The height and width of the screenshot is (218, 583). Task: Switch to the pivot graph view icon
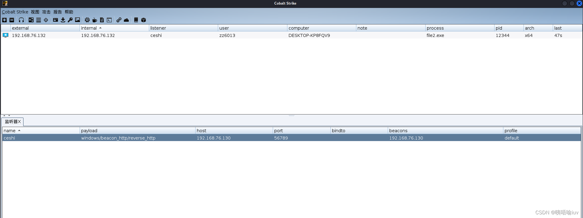31,20
